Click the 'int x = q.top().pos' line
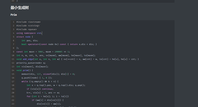Image resolution: width=198 pixels, height=107 pixels. pos(56,85)
